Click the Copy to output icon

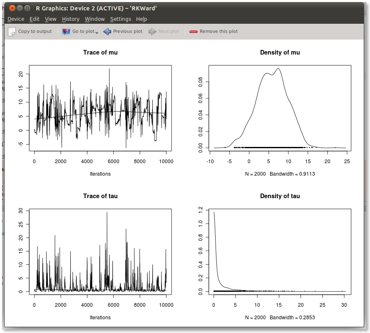pos(12,32)
